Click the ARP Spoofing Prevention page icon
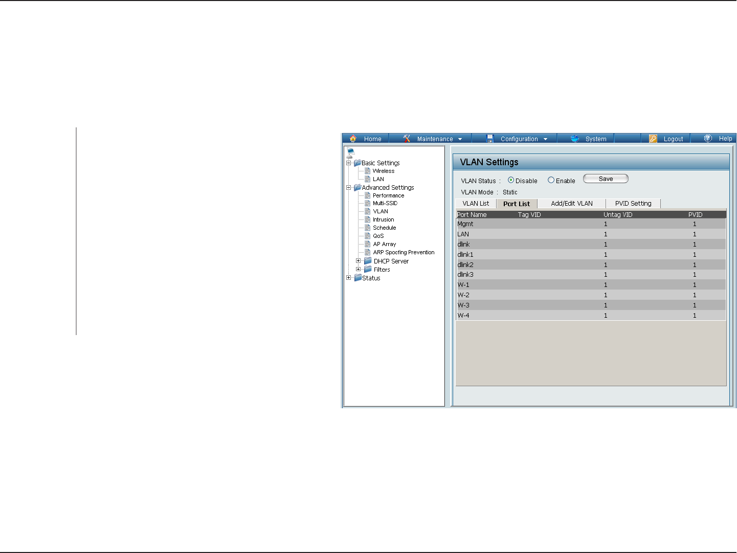This screenshot has height=553, width=737. 367,252
